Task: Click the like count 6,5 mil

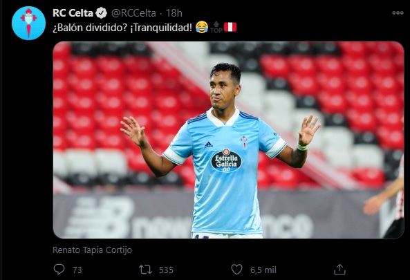Action: [263, 270]
